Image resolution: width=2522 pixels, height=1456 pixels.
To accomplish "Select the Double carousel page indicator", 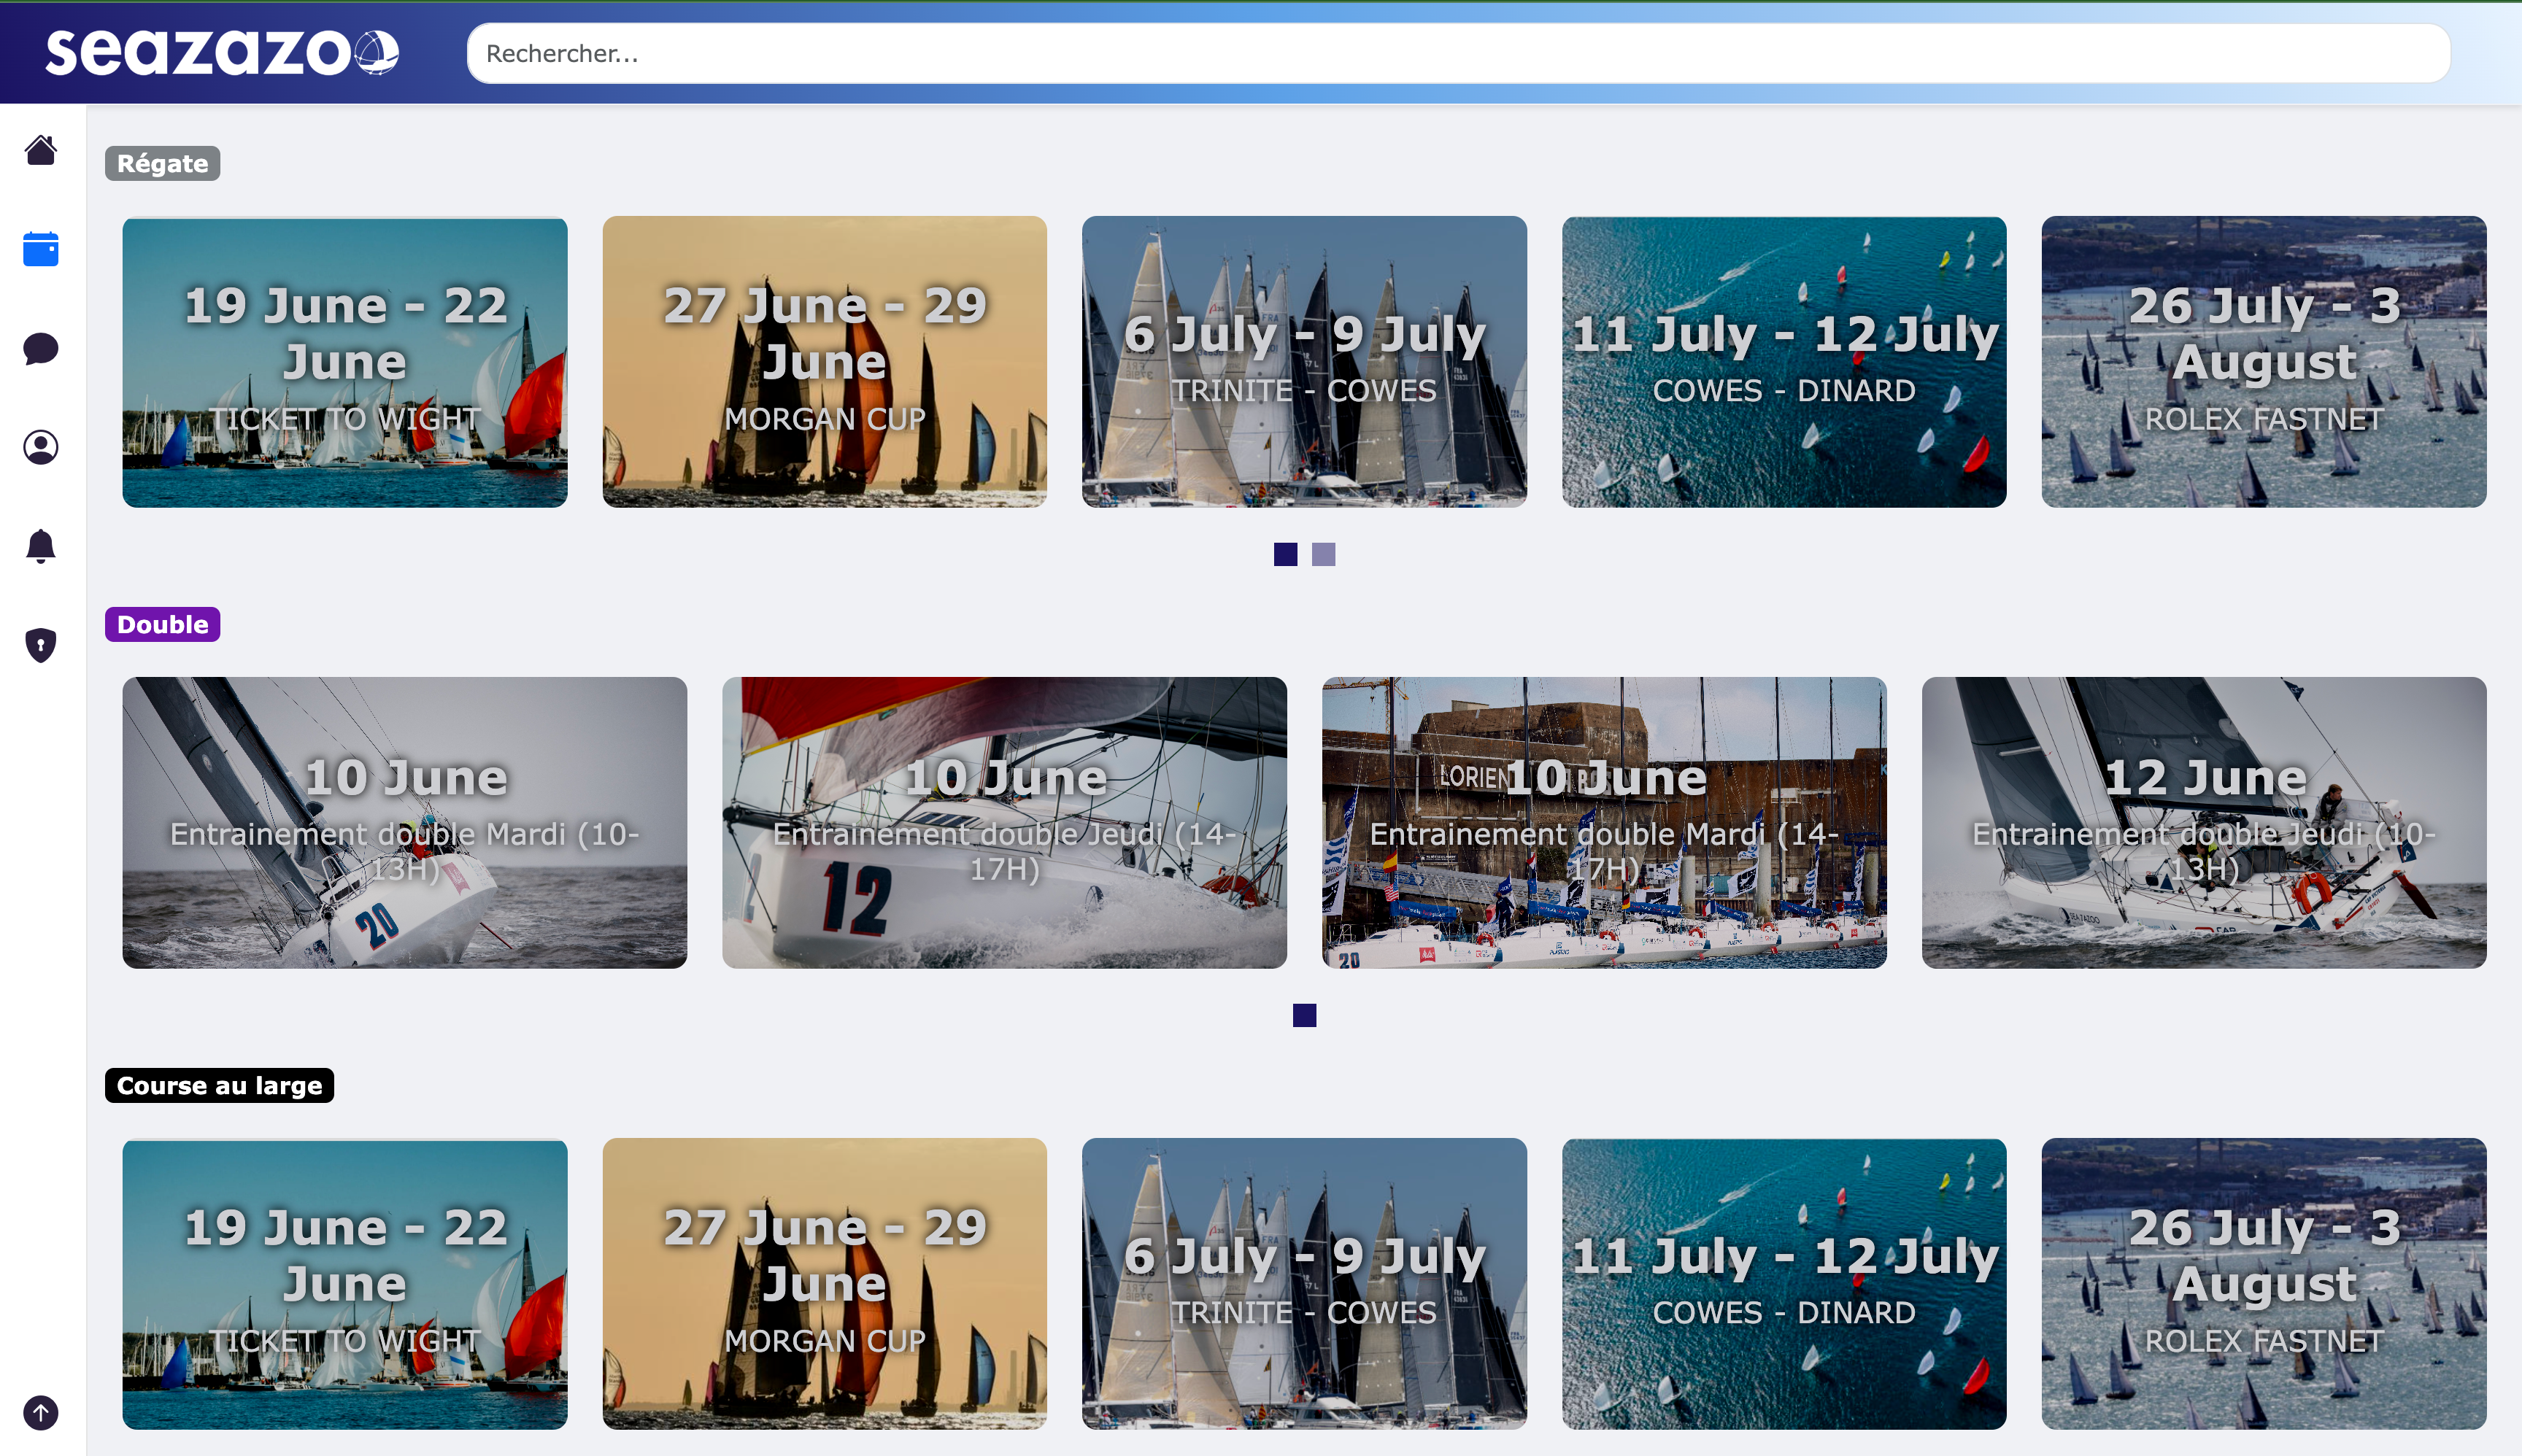I will 1303,1015.
